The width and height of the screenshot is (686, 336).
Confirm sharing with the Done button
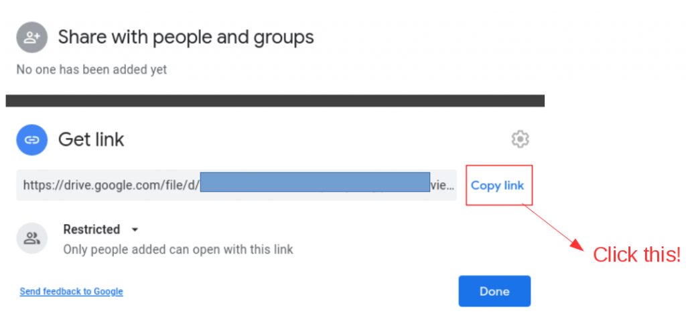tap(494, 291)
